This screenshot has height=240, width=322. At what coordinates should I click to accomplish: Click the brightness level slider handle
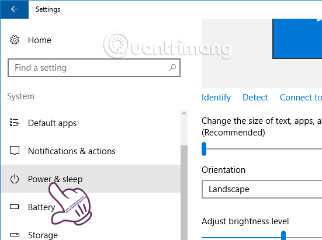283,235
